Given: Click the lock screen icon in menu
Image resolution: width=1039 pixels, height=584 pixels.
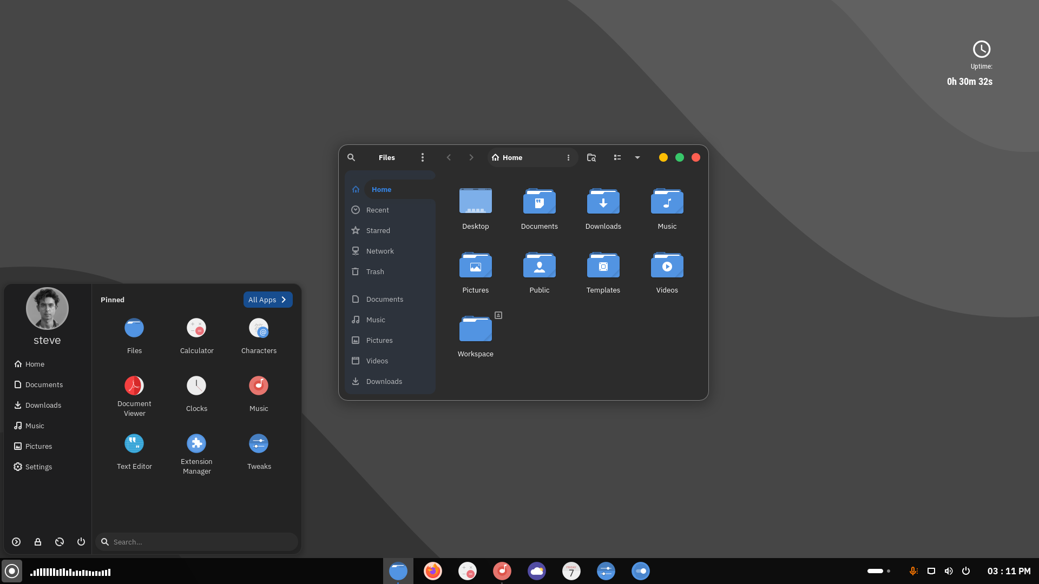Looking at the screenshot, I should (x=38, y=542).
